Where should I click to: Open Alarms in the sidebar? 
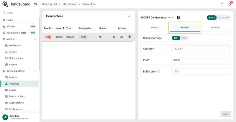coord(19,52)
